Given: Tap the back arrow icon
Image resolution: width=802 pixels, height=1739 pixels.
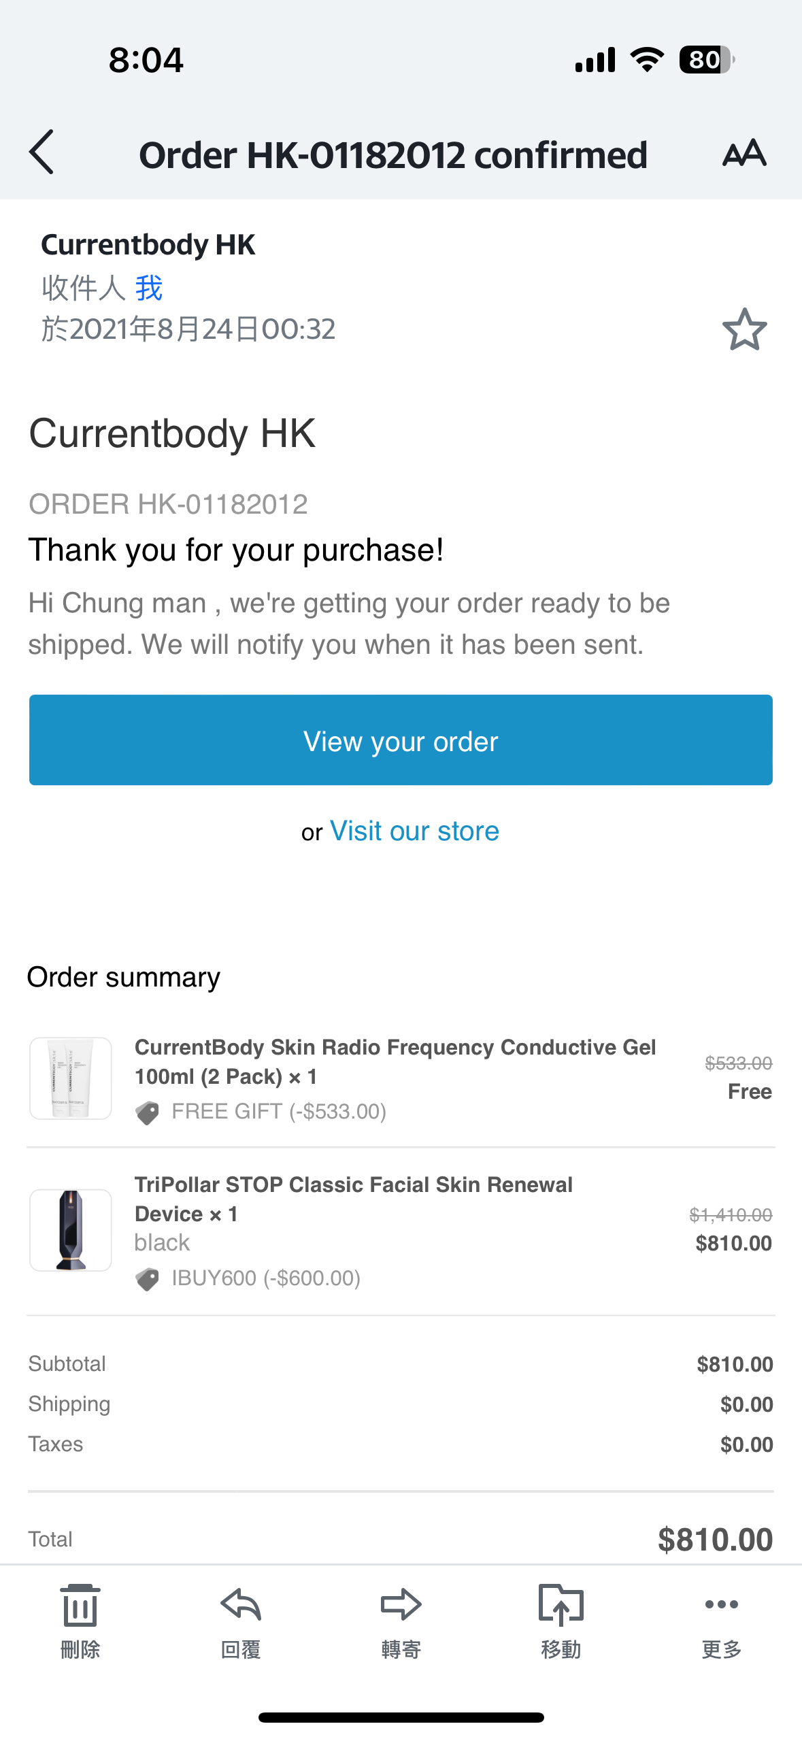Looking at the screenshot, I should pyautogui.click(x=42, y=152).
